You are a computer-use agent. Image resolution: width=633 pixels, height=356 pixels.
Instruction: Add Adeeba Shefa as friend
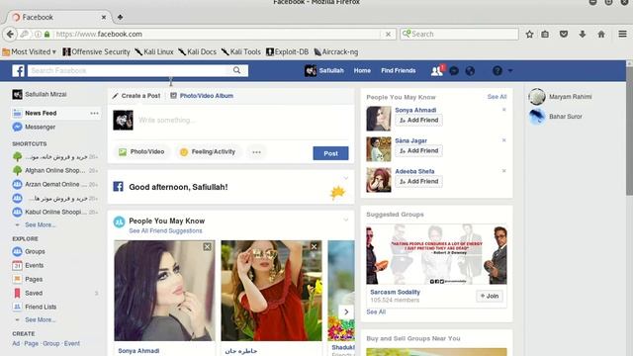418,182
